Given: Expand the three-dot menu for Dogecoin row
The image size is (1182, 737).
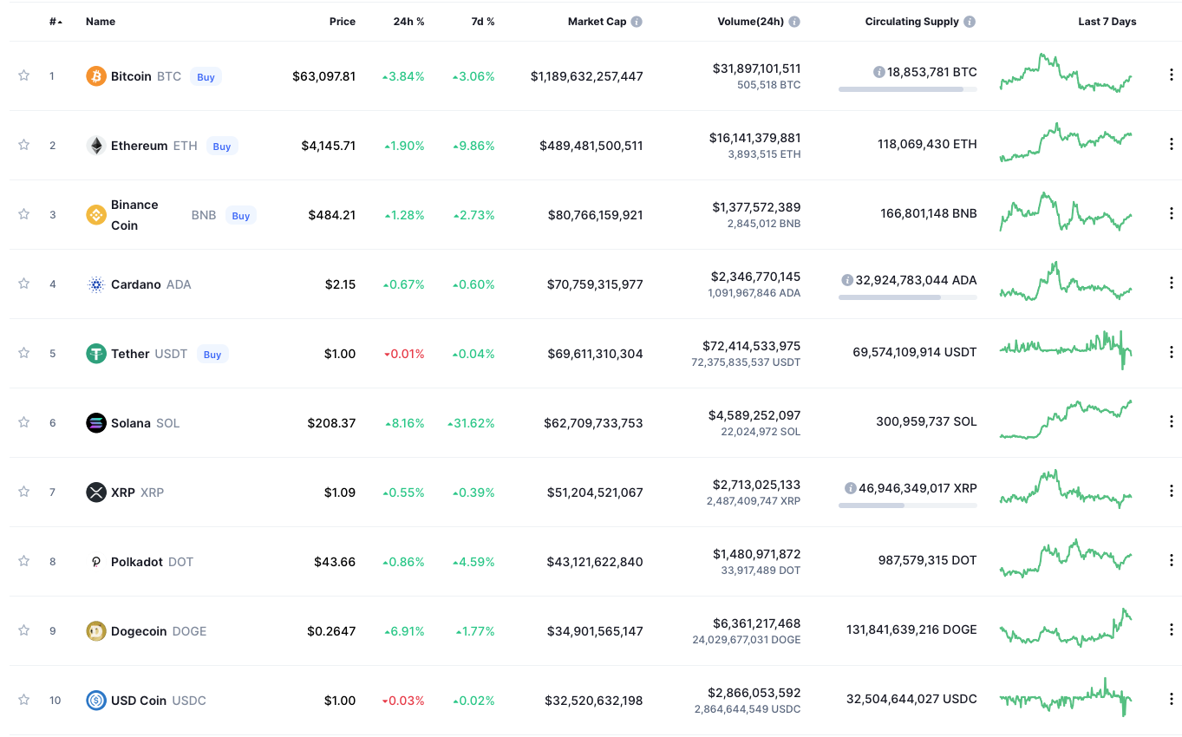Looking at the screenshot, I should pyautogui.click(x=1171, y=630).
